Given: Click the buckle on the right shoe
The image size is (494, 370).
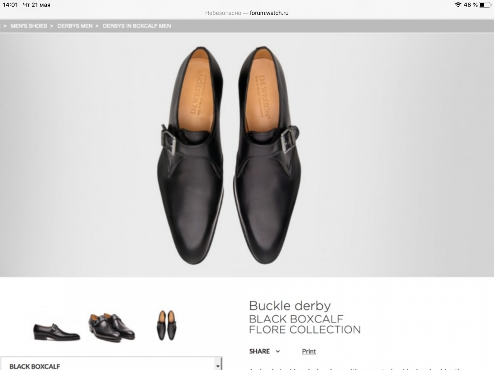Looking at the screenshot, I should click(x=288, y=141).
